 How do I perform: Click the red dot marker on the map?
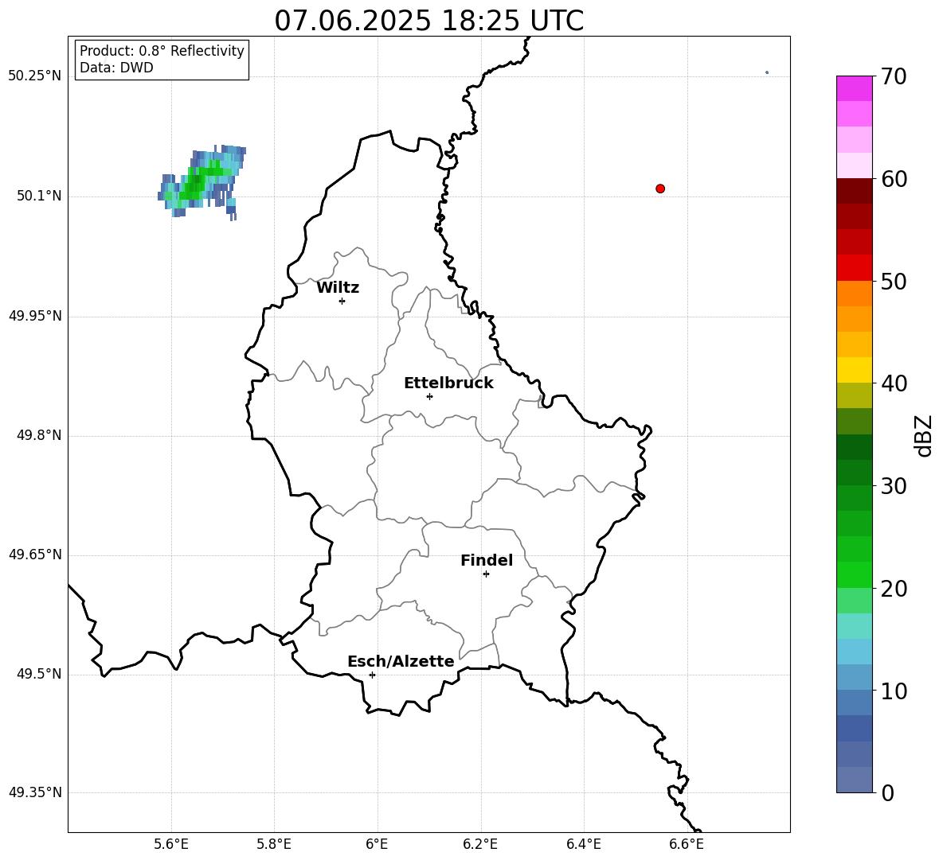(x=660, y=189)
